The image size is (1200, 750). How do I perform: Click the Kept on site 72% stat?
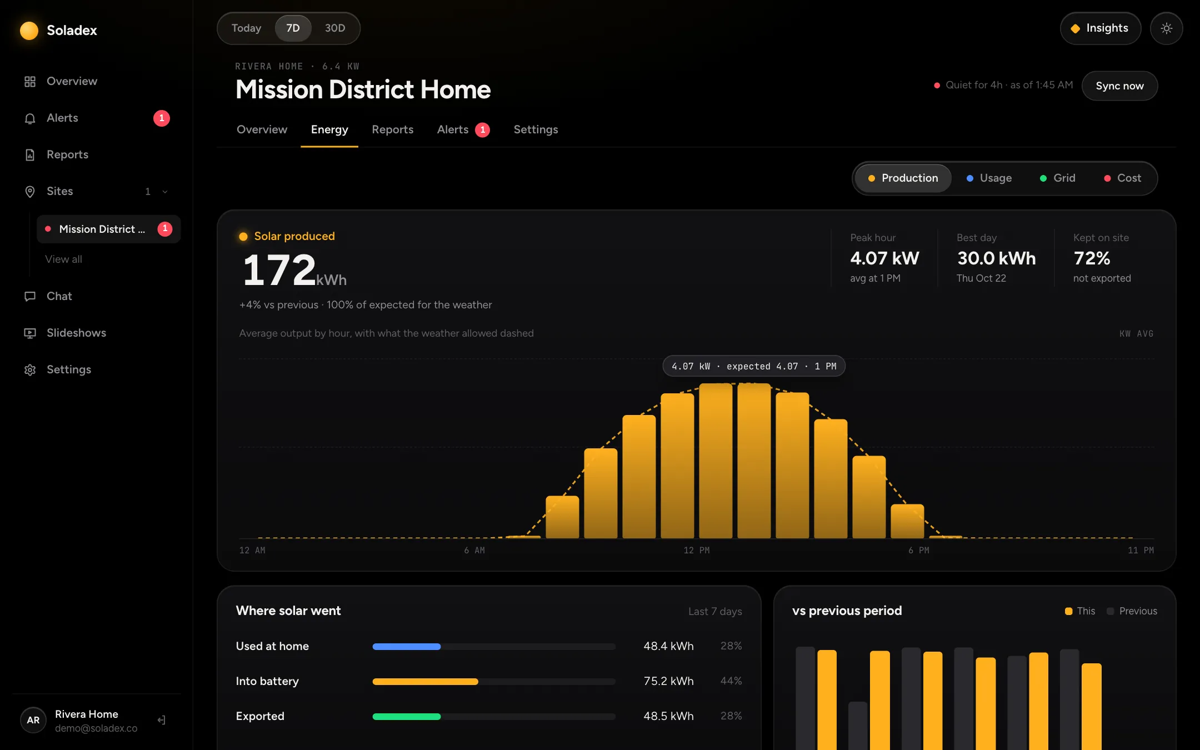click(x=1102, y=258)
